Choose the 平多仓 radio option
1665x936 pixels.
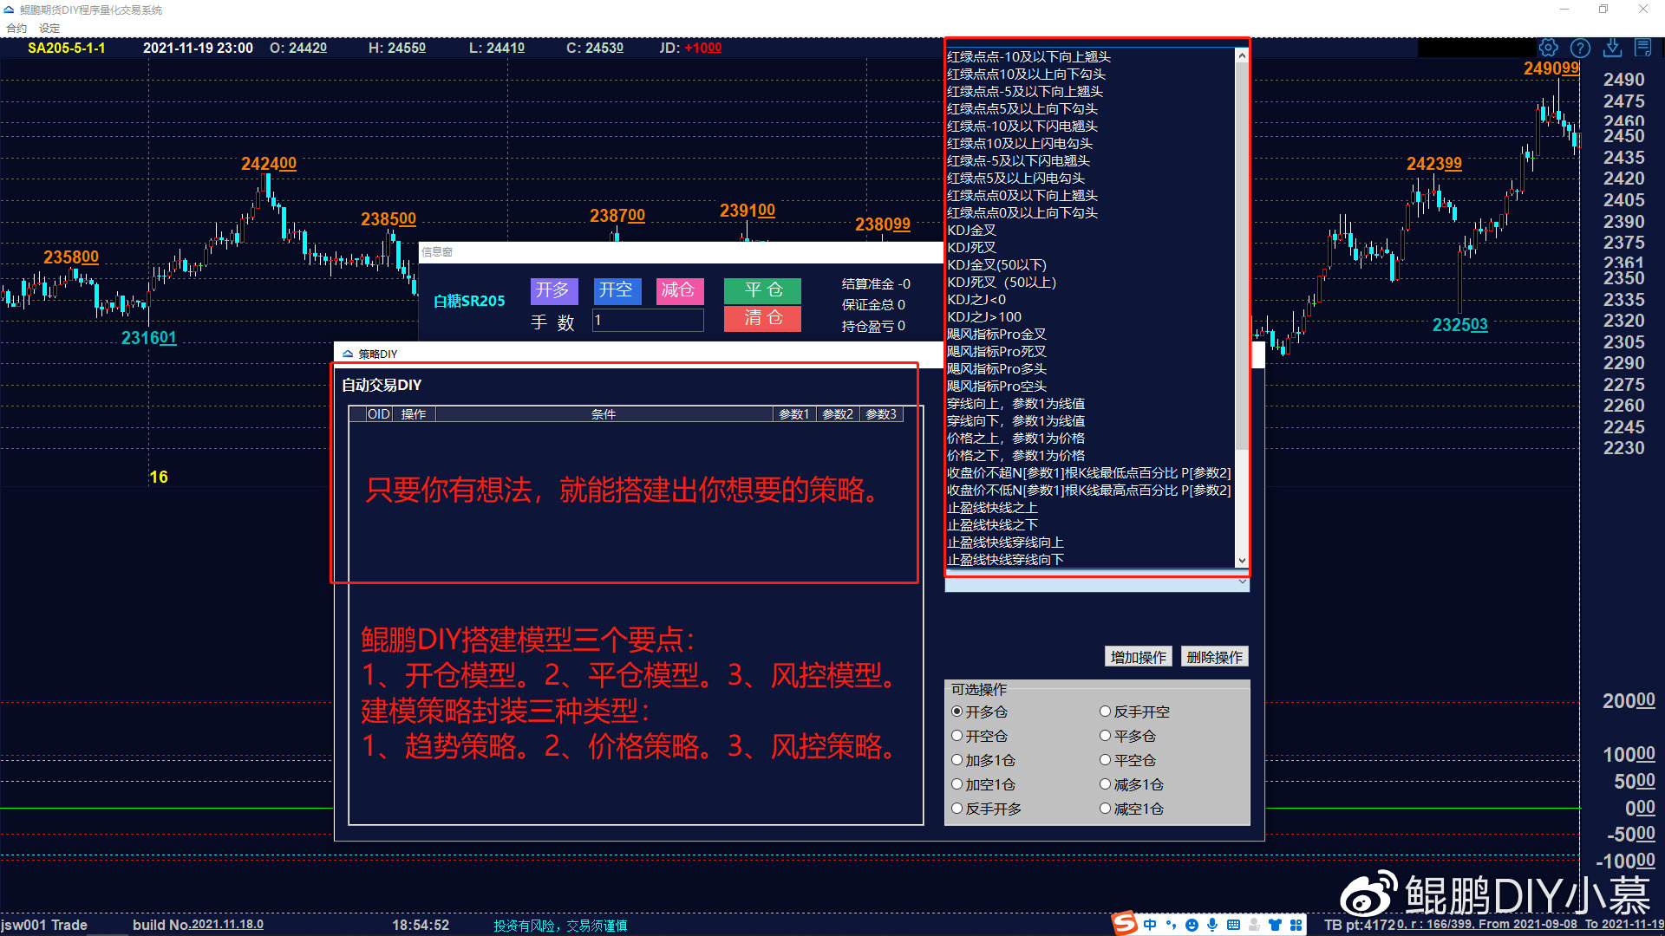click(x=1106, y=736)
